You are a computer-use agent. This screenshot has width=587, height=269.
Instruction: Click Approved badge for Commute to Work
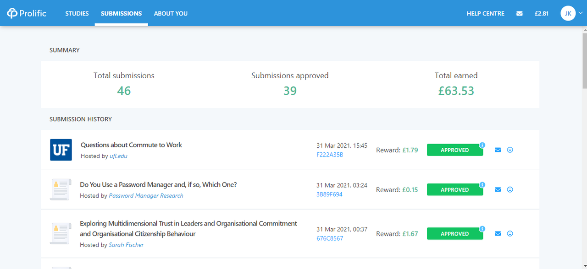click(455, 150)
